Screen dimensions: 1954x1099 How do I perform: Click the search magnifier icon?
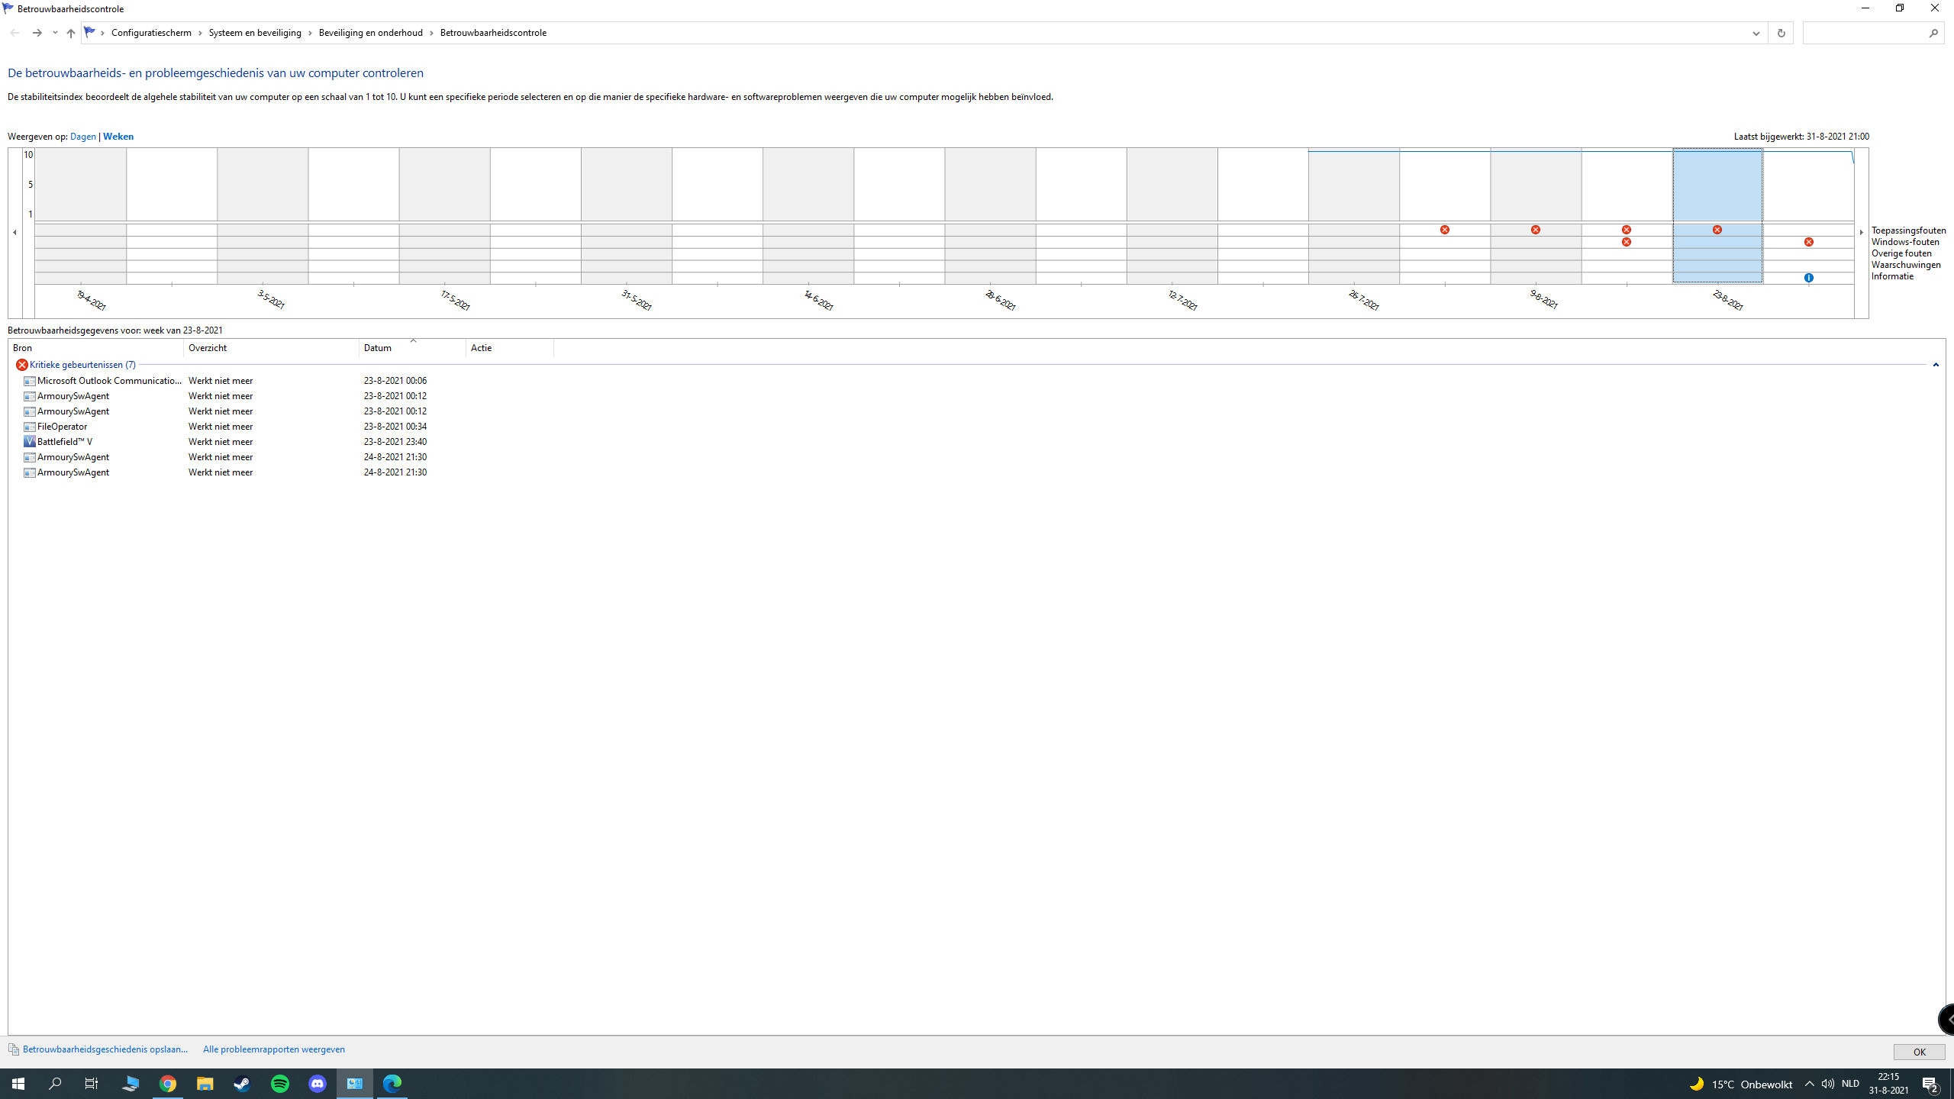tap(1933, 33)
